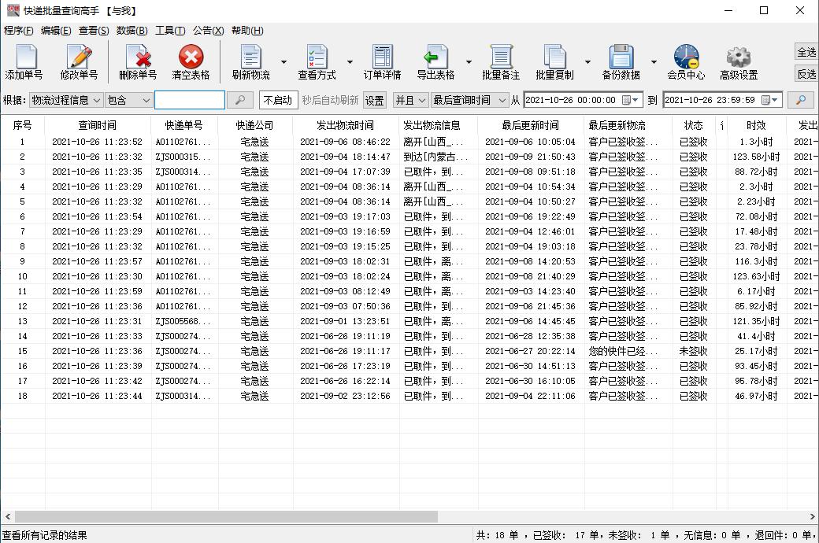Viewport: 819px width, 543px height.
Task: Expand the 最后查询时间 dropdown
Action: (471, 101)
